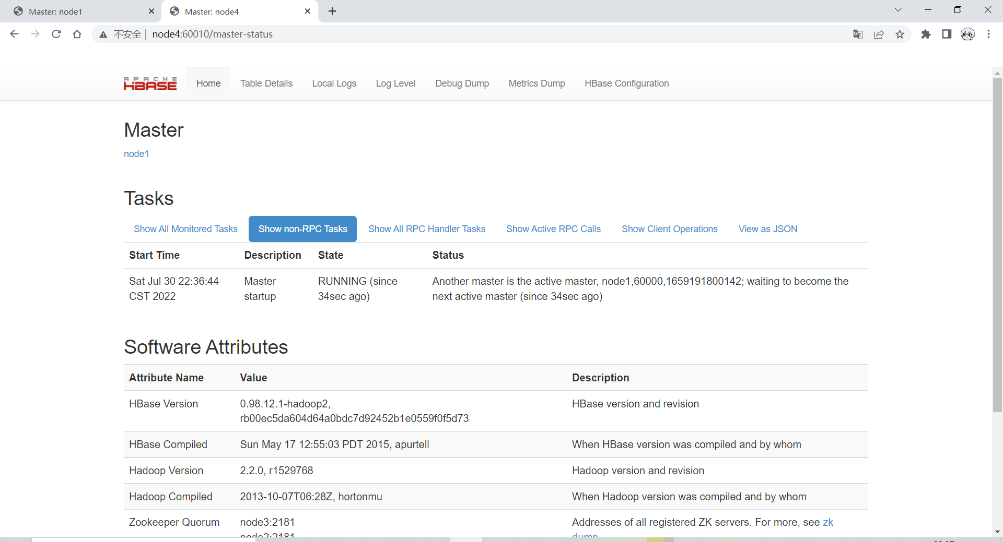
Task: Show Client Operations tasks
Action: pyautogui.click(x=670, y=229)
